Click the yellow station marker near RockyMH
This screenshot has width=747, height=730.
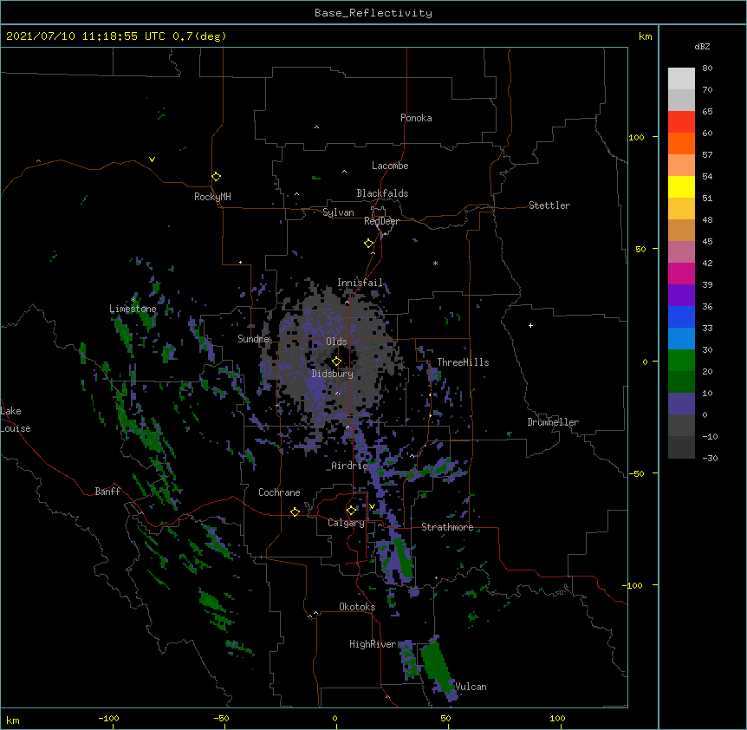click(x=216, y=177)
